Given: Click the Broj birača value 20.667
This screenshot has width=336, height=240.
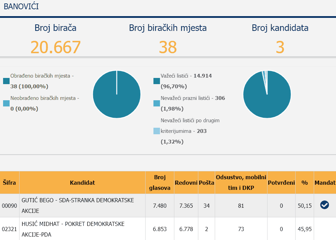Looking at the screenshot, I should (x=55, y=47).
